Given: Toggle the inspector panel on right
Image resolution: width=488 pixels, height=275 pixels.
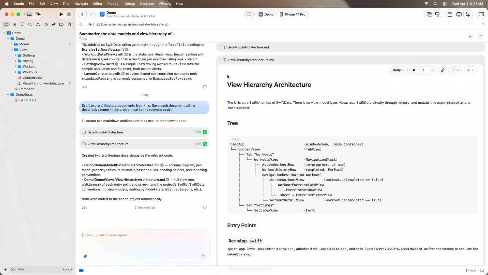Looking at the screenshot, I should pyautogui.click(x=481, y=14).
